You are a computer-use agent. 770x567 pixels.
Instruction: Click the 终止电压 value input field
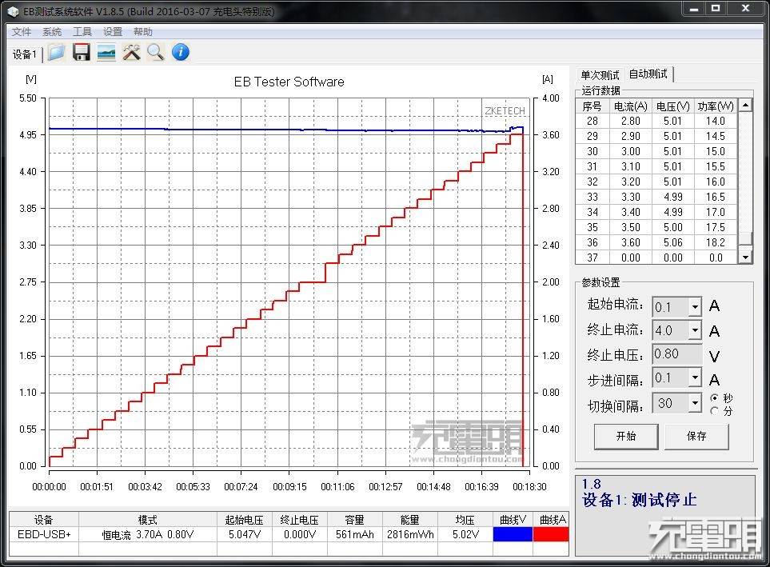click(676, 354)
